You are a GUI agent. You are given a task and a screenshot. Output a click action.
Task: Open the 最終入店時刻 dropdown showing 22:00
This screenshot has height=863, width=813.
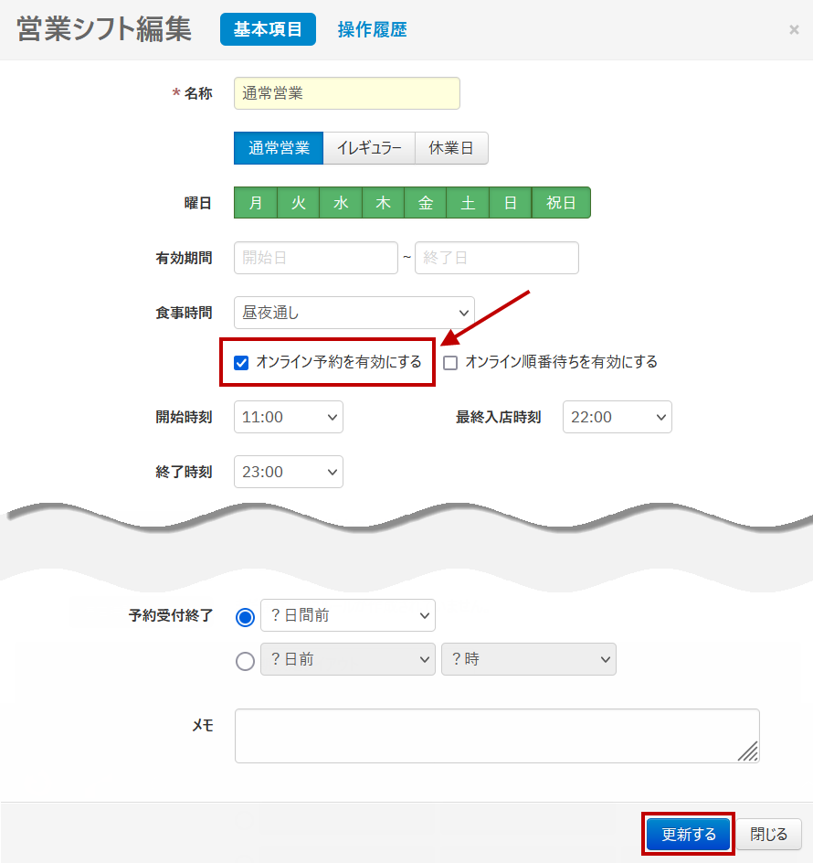point(618,417)
